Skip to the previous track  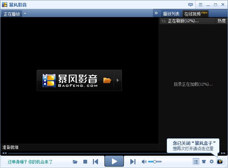tap(96, 162)
